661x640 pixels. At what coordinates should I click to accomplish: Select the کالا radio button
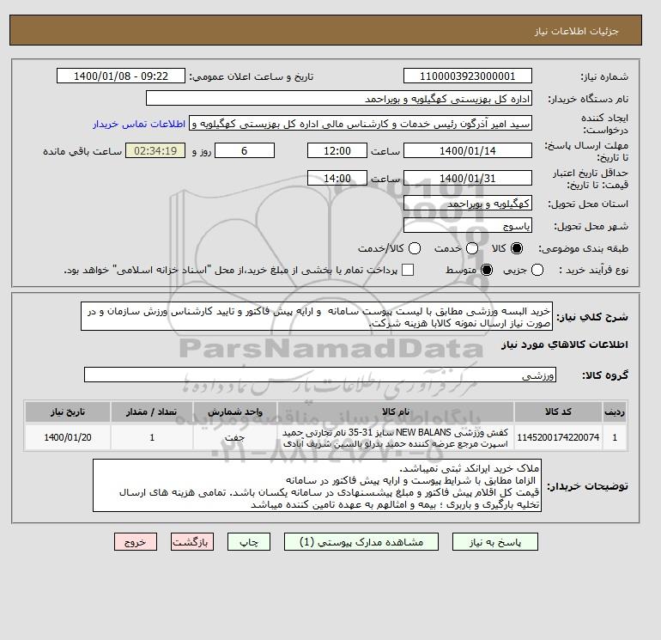tap(517, 248)
